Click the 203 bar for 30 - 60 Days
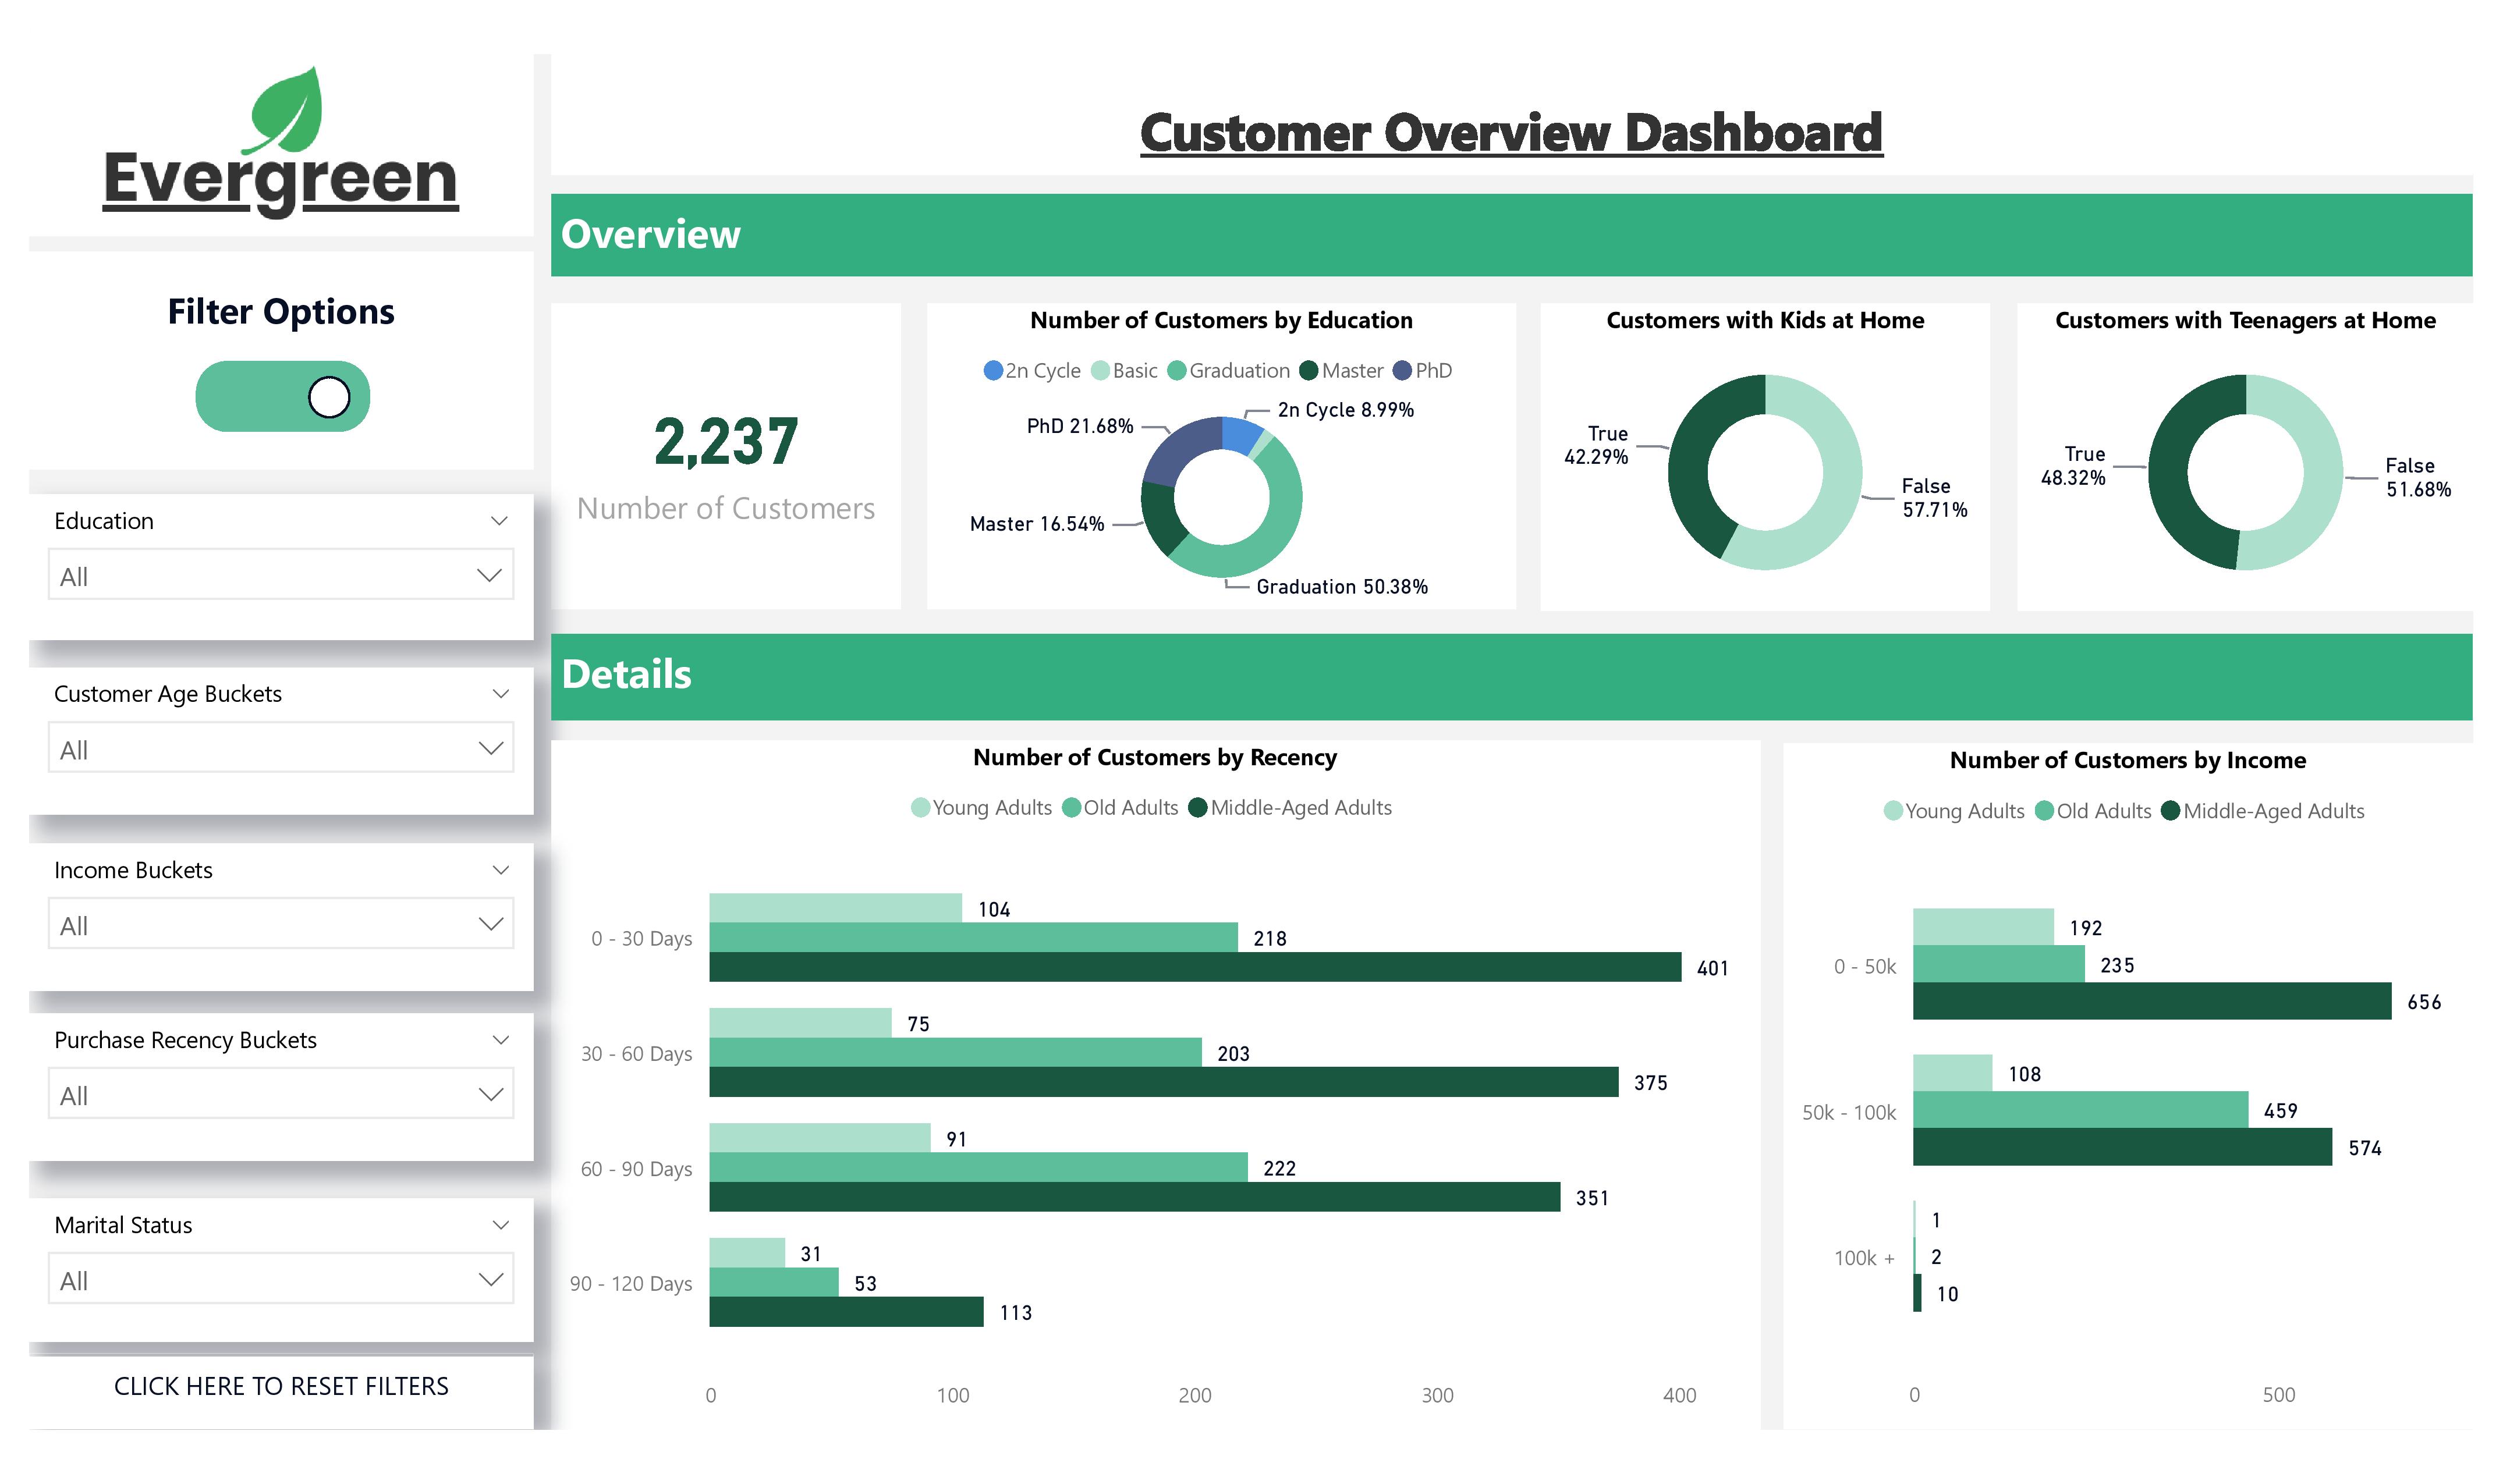The image size is (2503, 1484). coord(955,1052)
